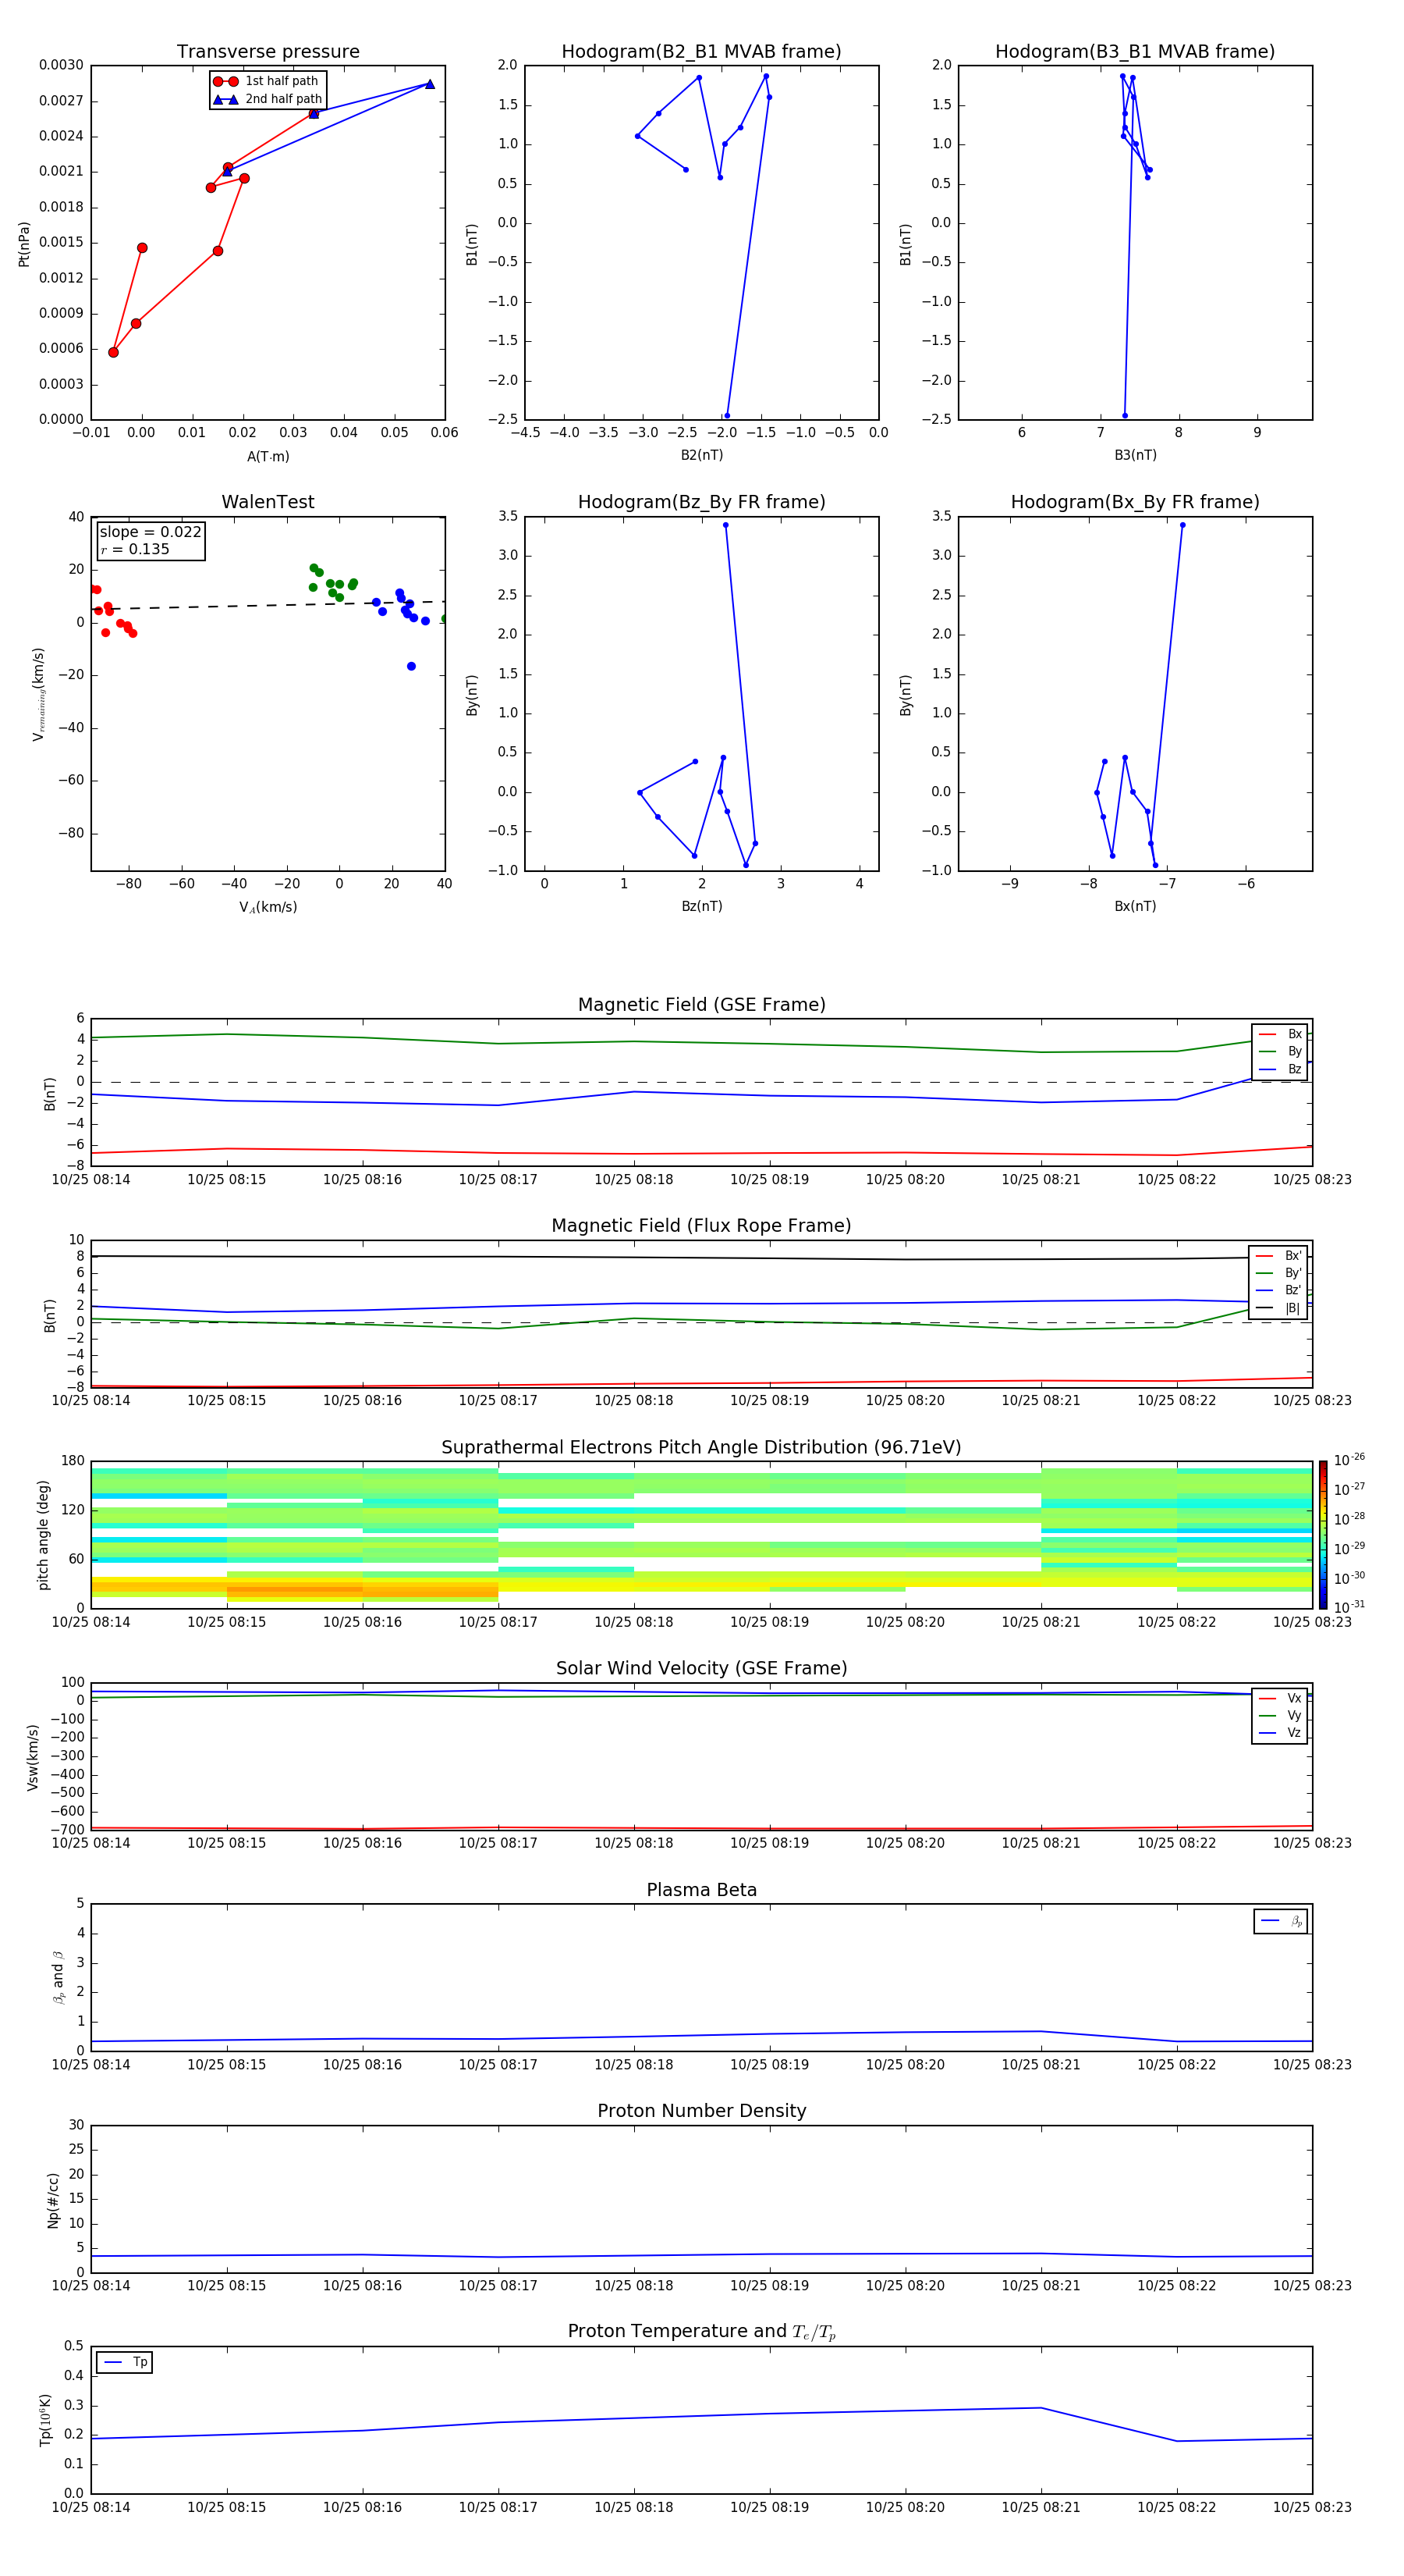The width and height of the screenshot is (1404, 2576).
Task: Click the "2nd half path" legend entry
Action: click(268, 99)
